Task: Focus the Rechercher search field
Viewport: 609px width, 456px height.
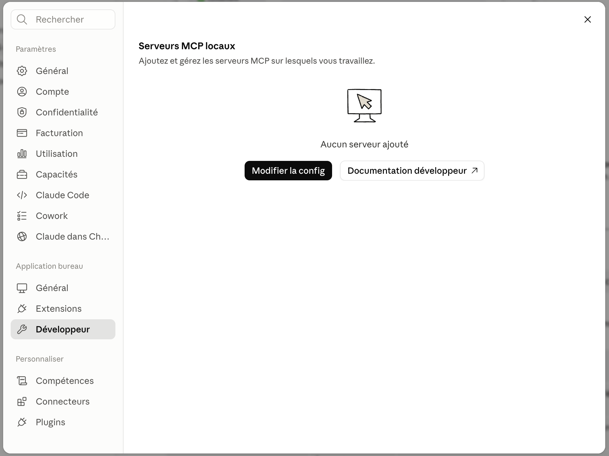Action: point(63,19)
